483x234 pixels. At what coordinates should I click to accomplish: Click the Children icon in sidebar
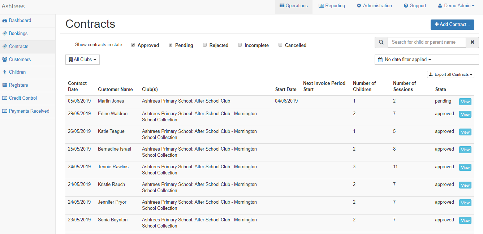pos(5,72)
